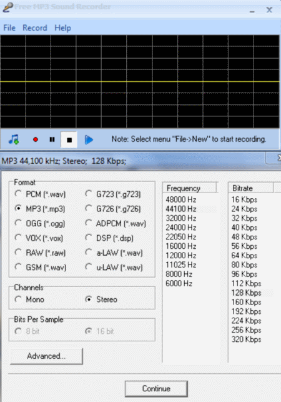
Task: Select 8000 Hz frequency
Action: tap(179, 274)
